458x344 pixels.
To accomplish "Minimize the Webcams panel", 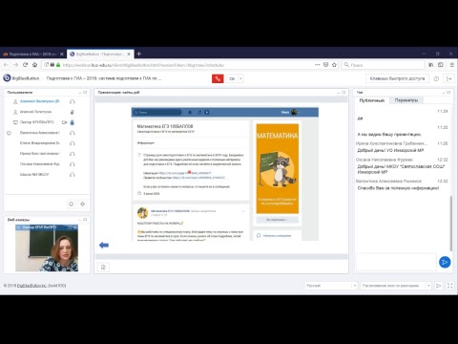I will pos(80,220).
